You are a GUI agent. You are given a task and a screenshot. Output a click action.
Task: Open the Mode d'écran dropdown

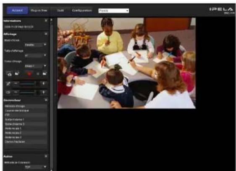(x=36, y=45)
